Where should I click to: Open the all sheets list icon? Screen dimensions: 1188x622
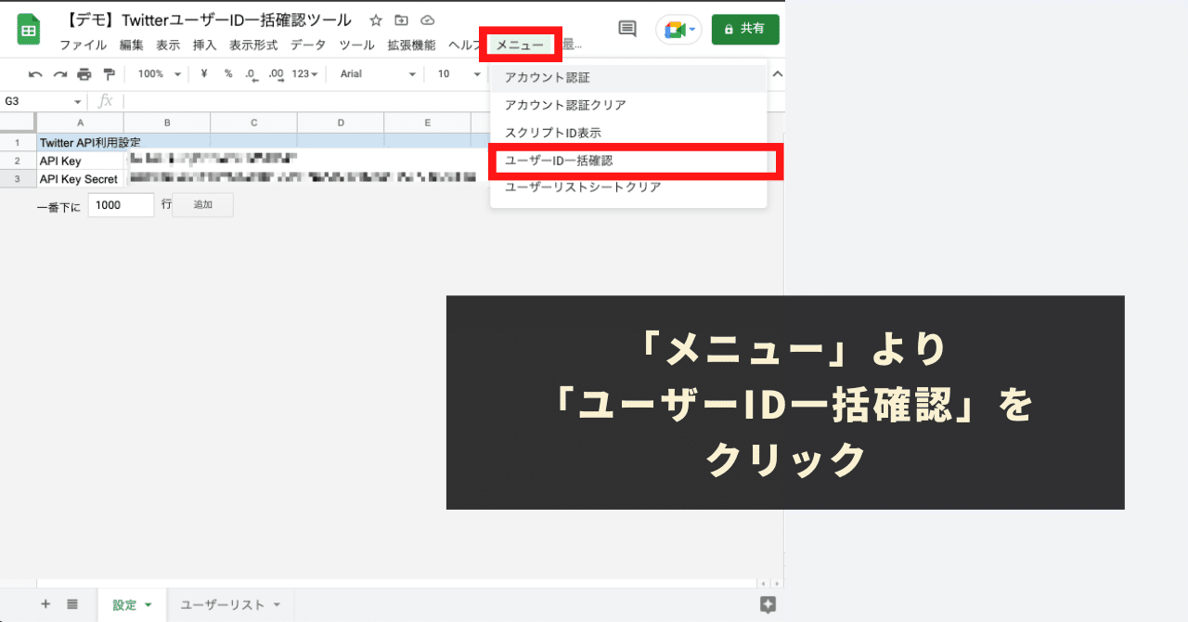coord(71,604)
